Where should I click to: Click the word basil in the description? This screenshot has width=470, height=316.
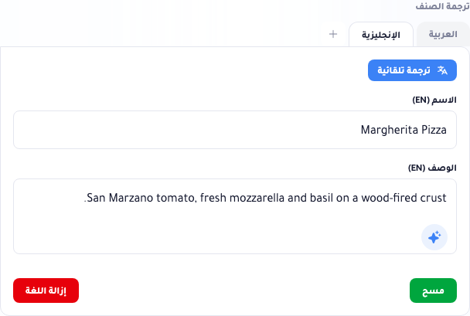(x=322, y=198)
